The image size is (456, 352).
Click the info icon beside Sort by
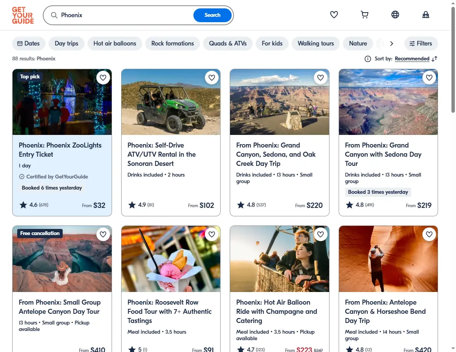click(368, 59)
